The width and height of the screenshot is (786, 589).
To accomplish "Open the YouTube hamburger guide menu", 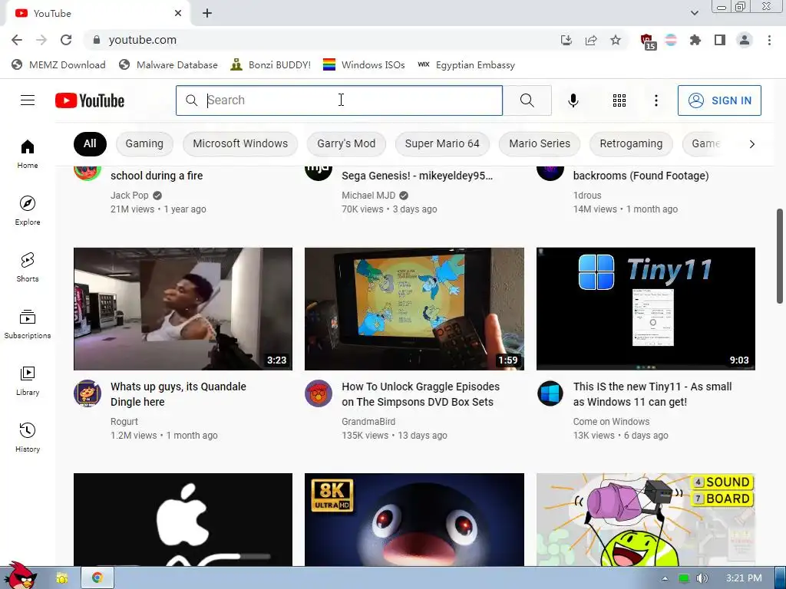I will coord(28,100).
